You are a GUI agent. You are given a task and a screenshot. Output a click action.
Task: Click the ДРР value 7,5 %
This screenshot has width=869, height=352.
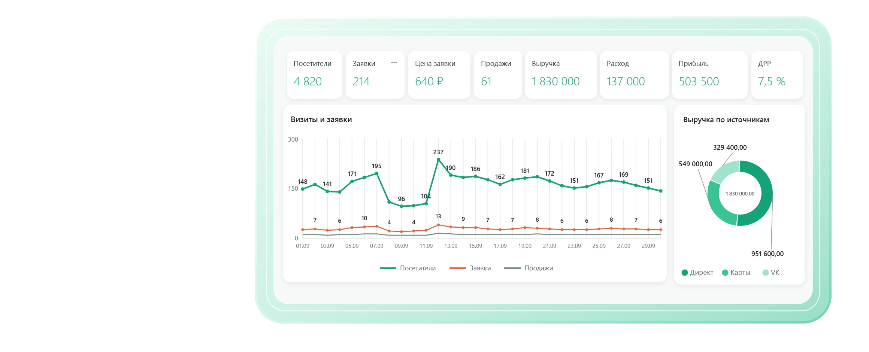[x=772, y=81]
